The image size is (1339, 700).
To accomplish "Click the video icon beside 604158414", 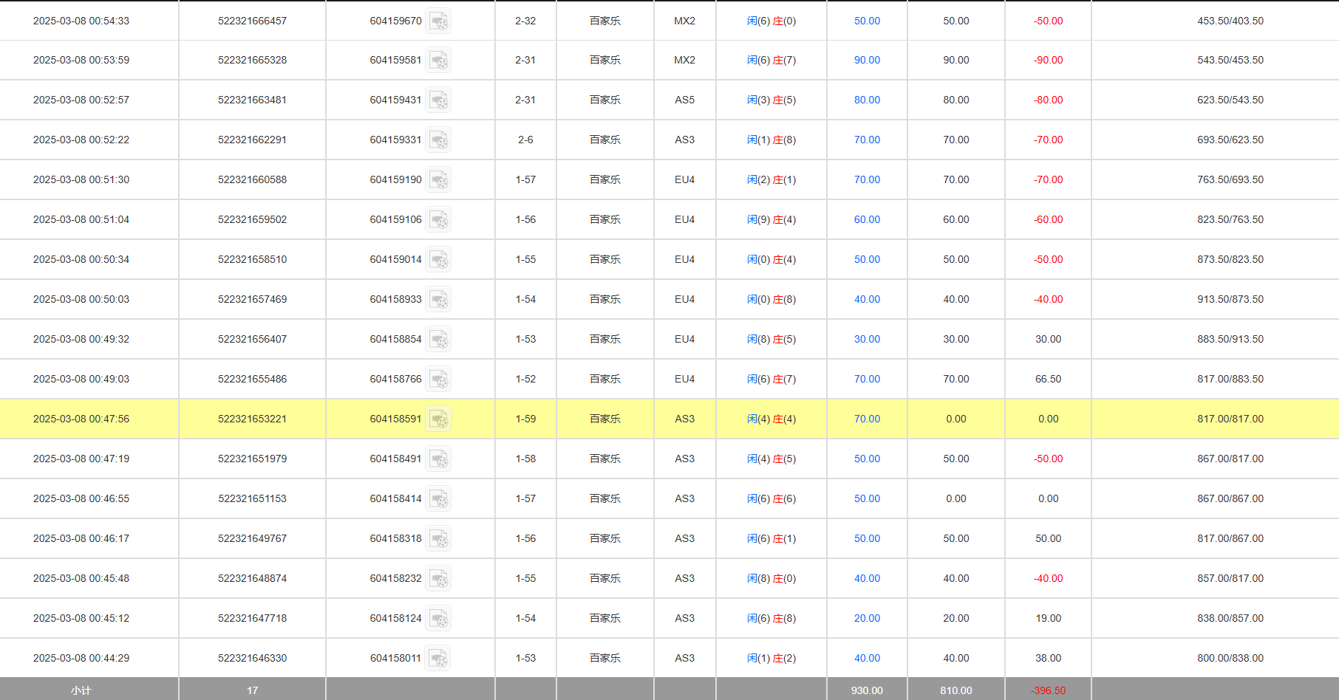I will coord(439,499).
